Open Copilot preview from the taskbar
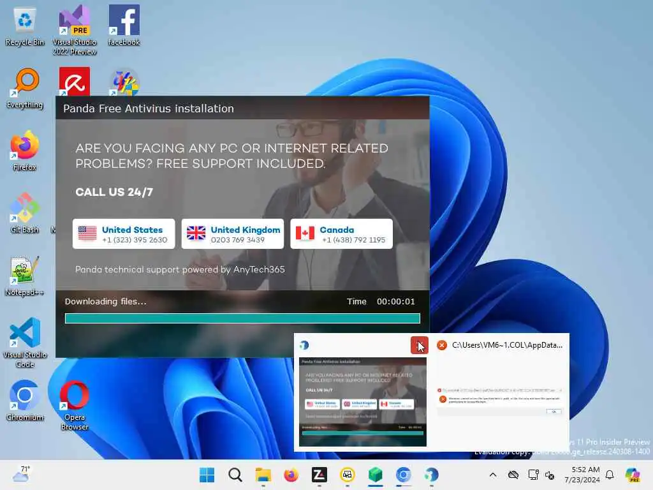 (633, 475)
